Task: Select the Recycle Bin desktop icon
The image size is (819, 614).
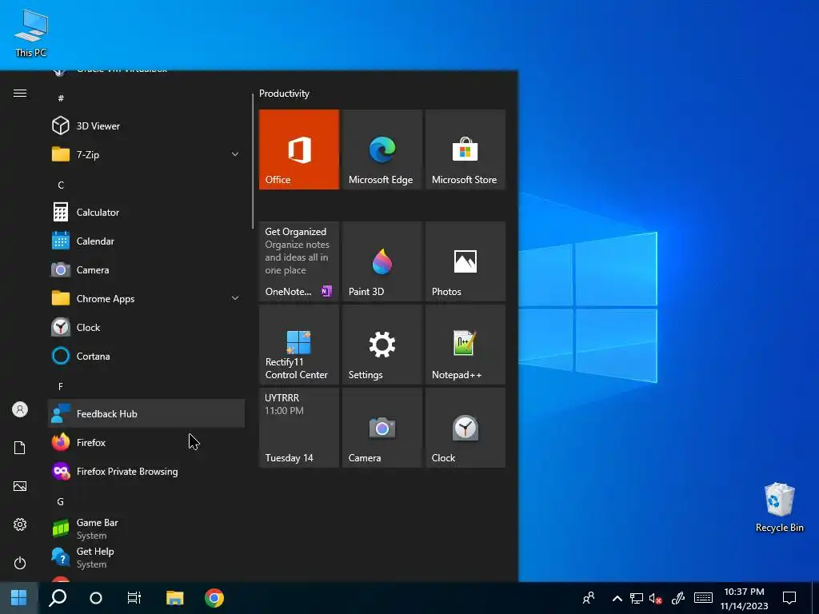Action: [x=779, y=507]
